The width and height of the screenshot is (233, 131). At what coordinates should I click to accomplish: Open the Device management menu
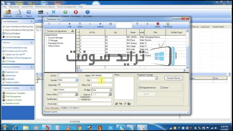[66, 7]
